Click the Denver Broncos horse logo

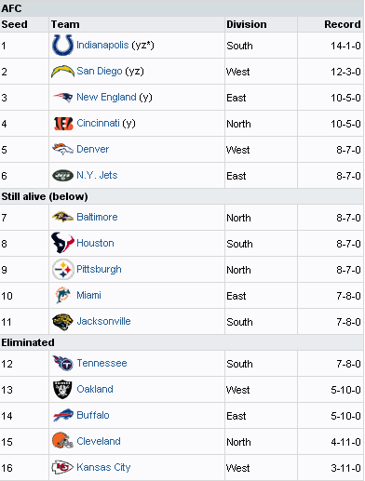[x=62, y=149]
